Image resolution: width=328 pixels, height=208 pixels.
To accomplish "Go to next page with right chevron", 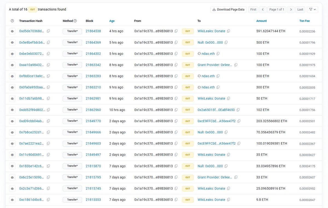I will coord(291,10).
